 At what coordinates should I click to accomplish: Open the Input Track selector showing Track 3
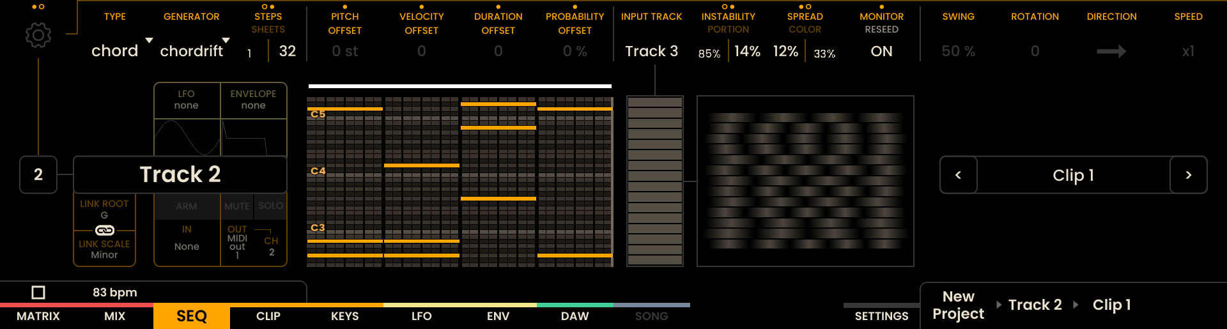651,51
